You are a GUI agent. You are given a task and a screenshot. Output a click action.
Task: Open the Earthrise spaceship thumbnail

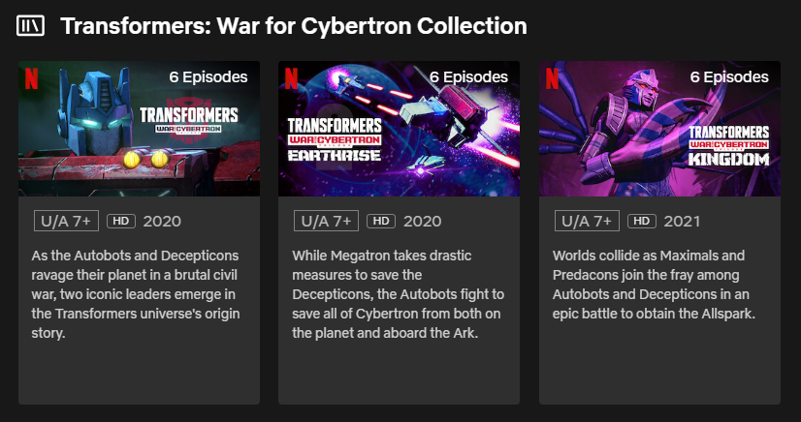[x=399, y=129]
